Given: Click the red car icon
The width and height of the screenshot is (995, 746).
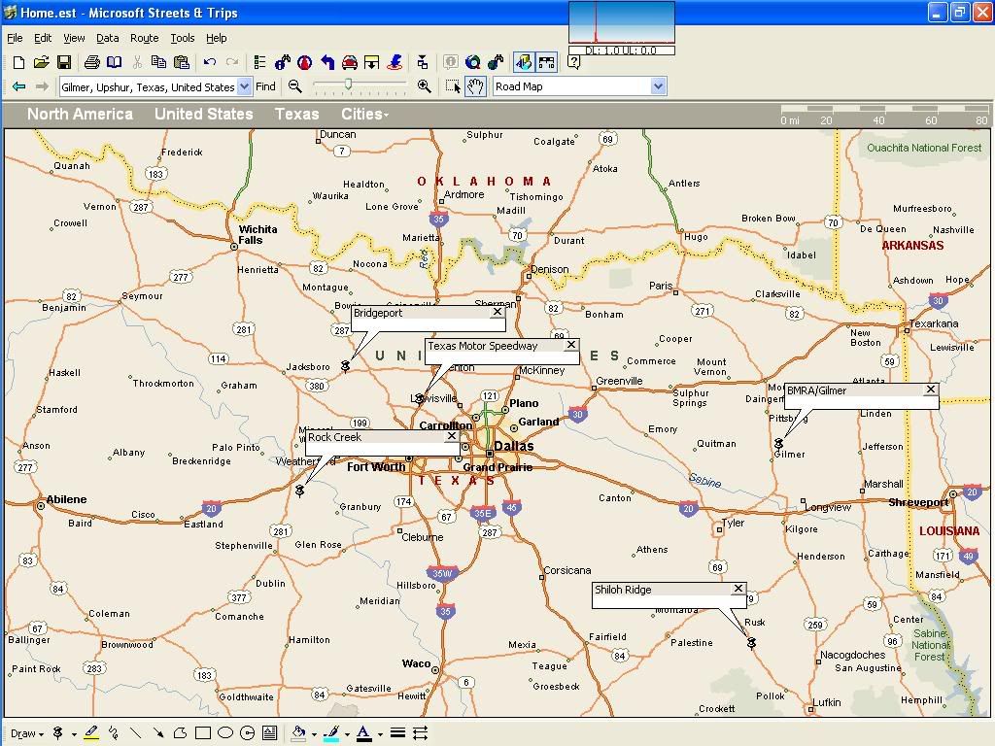Looking at the screenshot, I should [350, 62].
